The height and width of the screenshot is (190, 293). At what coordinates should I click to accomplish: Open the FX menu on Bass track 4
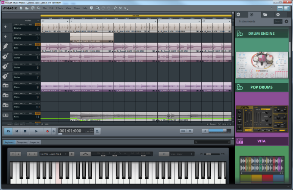pyautogui.click(x=38, y=44)
